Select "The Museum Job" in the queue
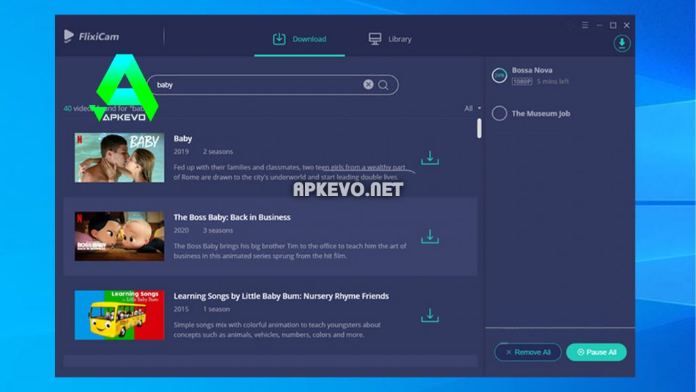 (x=540, y=114)
